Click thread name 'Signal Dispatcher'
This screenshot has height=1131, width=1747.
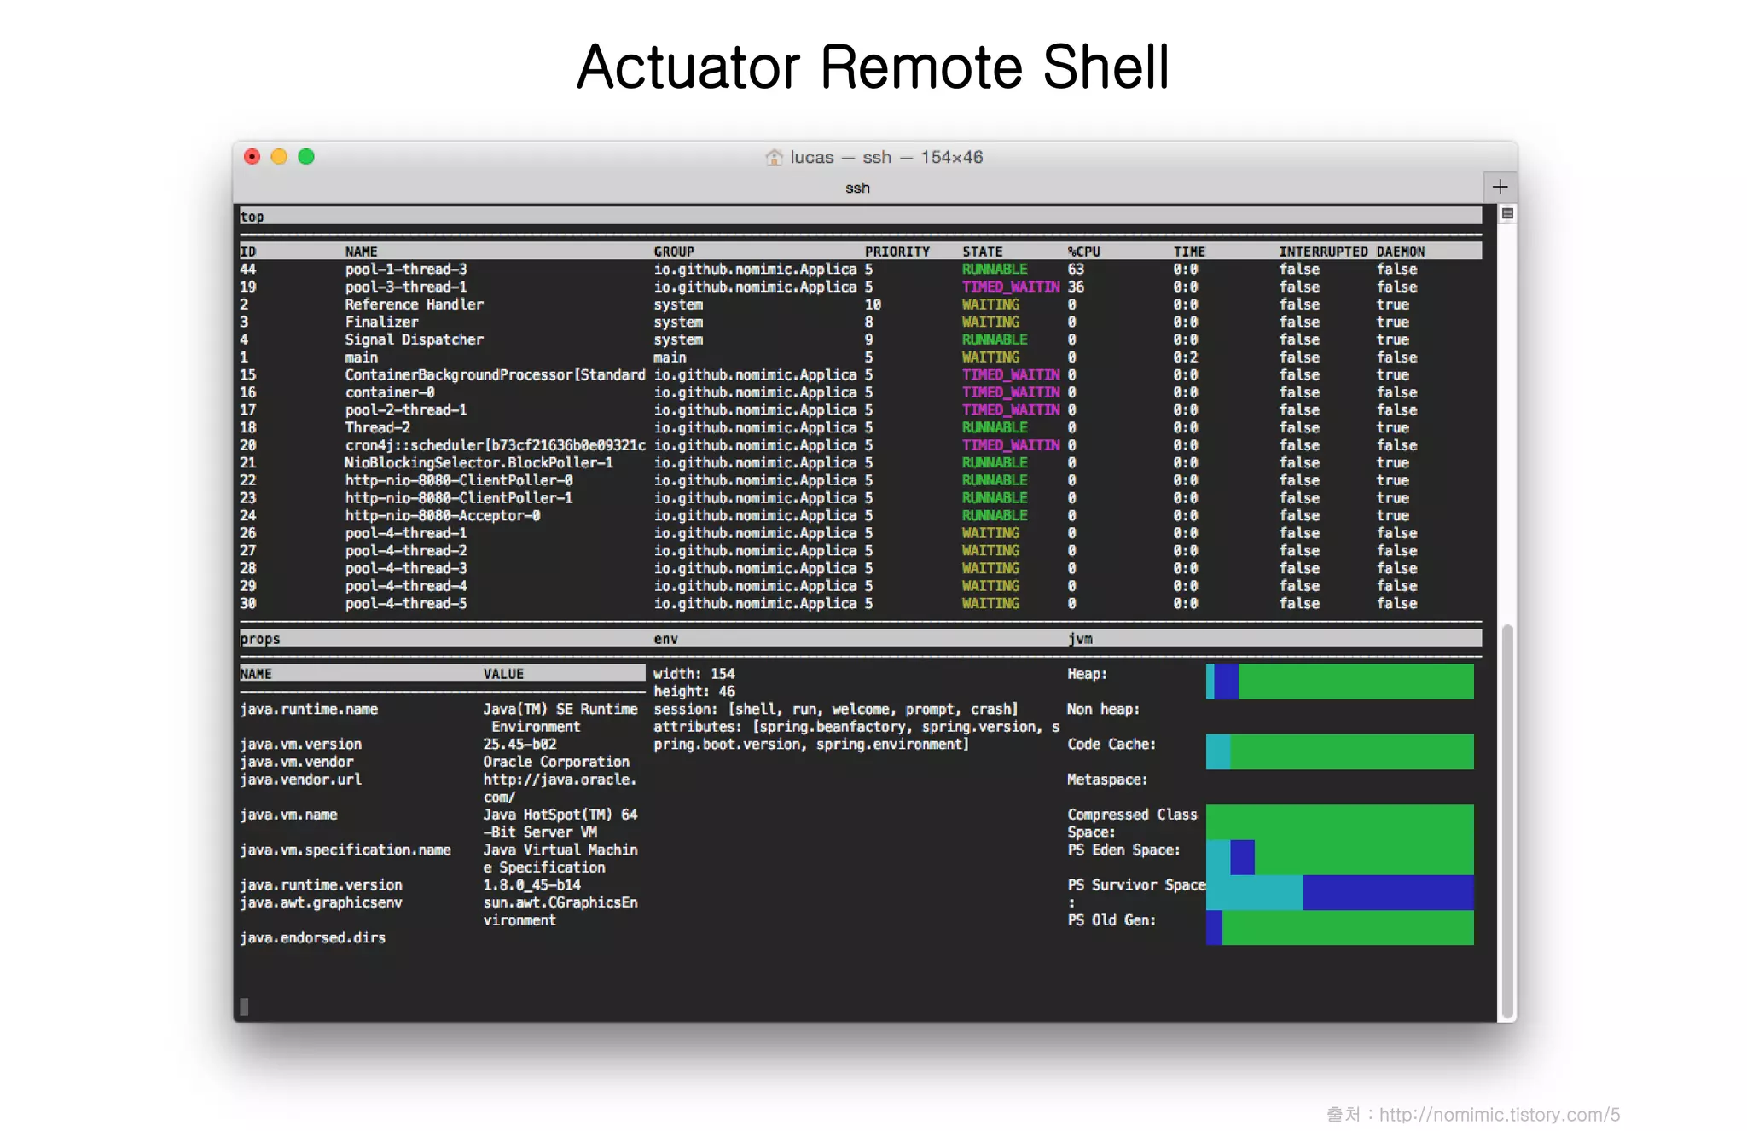414,339
